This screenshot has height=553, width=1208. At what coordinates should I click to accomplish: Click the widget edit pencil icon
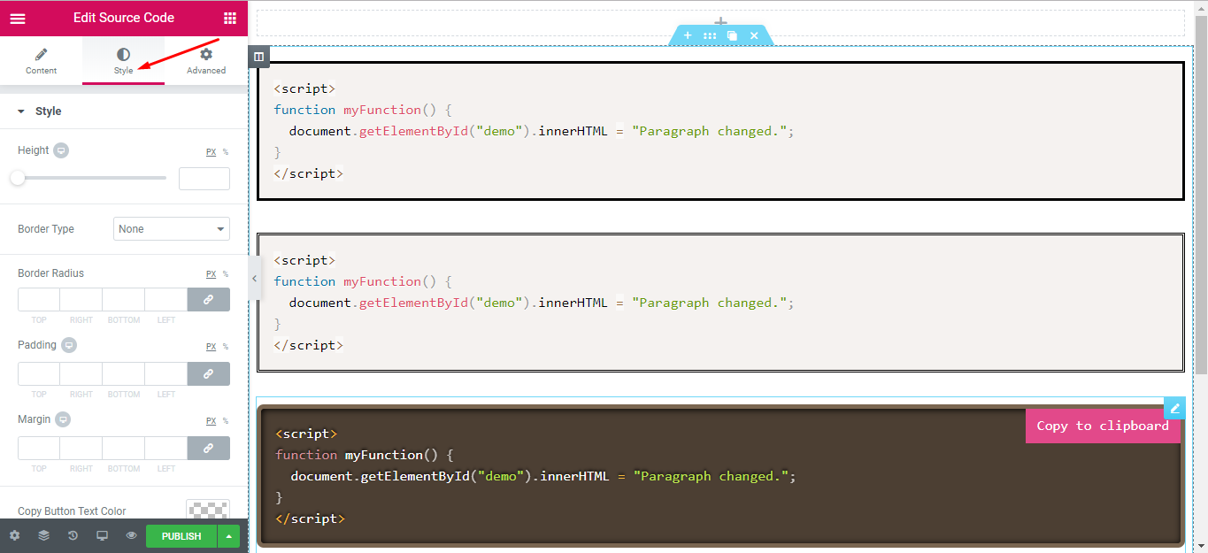[1174, 408]
